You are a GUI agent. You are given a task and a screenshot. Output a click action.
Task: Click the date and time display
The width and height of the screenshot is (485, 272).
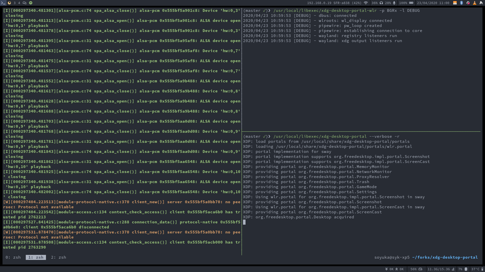[x=433, y=3]
